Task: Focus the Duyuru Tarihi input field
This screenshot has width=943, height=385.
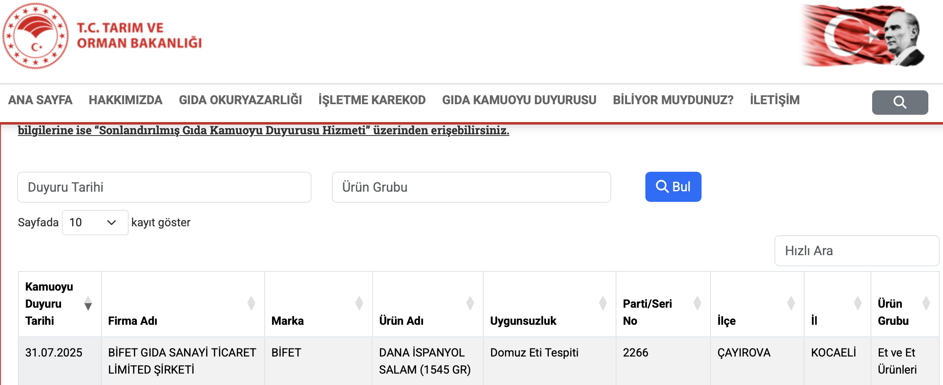Action: 164,187
